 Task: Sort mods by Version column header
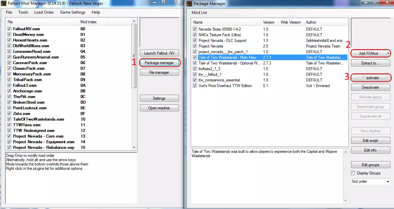(x=270, y=22)
